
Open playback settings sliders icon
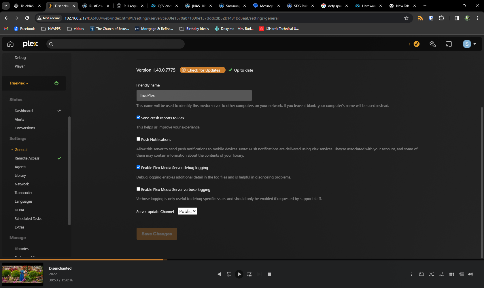pos(442,274)
